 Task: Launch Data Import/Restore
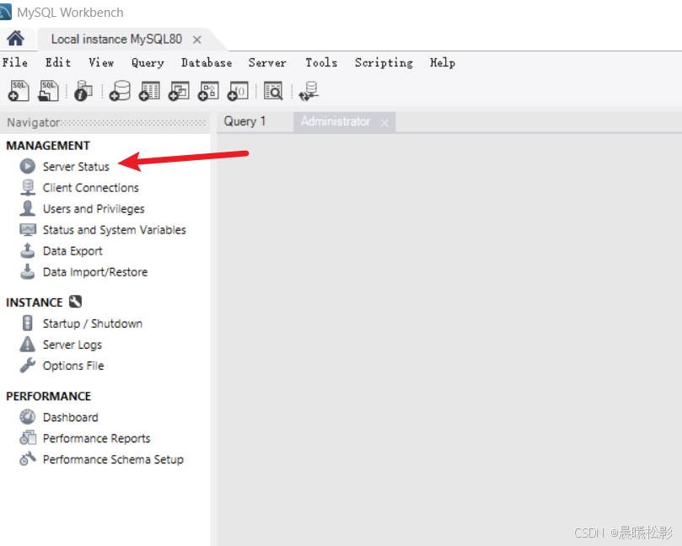94,271
